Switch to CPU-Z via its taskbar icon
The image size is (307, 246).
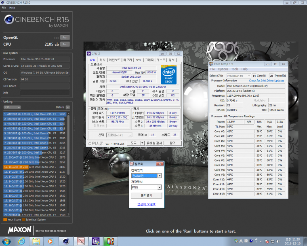pos(95,241)
